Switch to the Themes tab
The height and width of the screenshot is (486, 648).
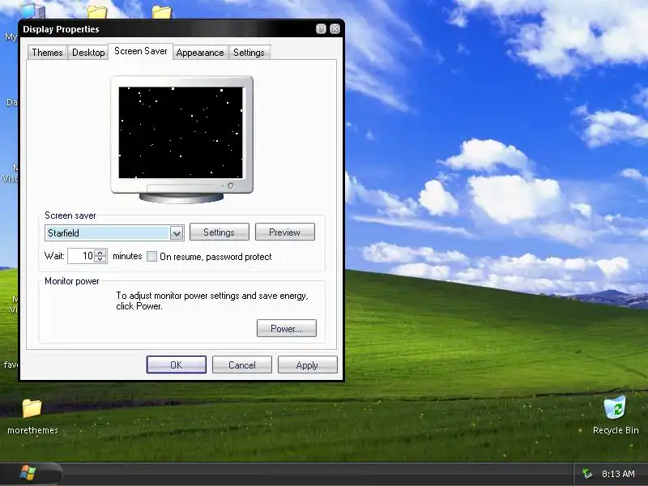click(47, 53)
